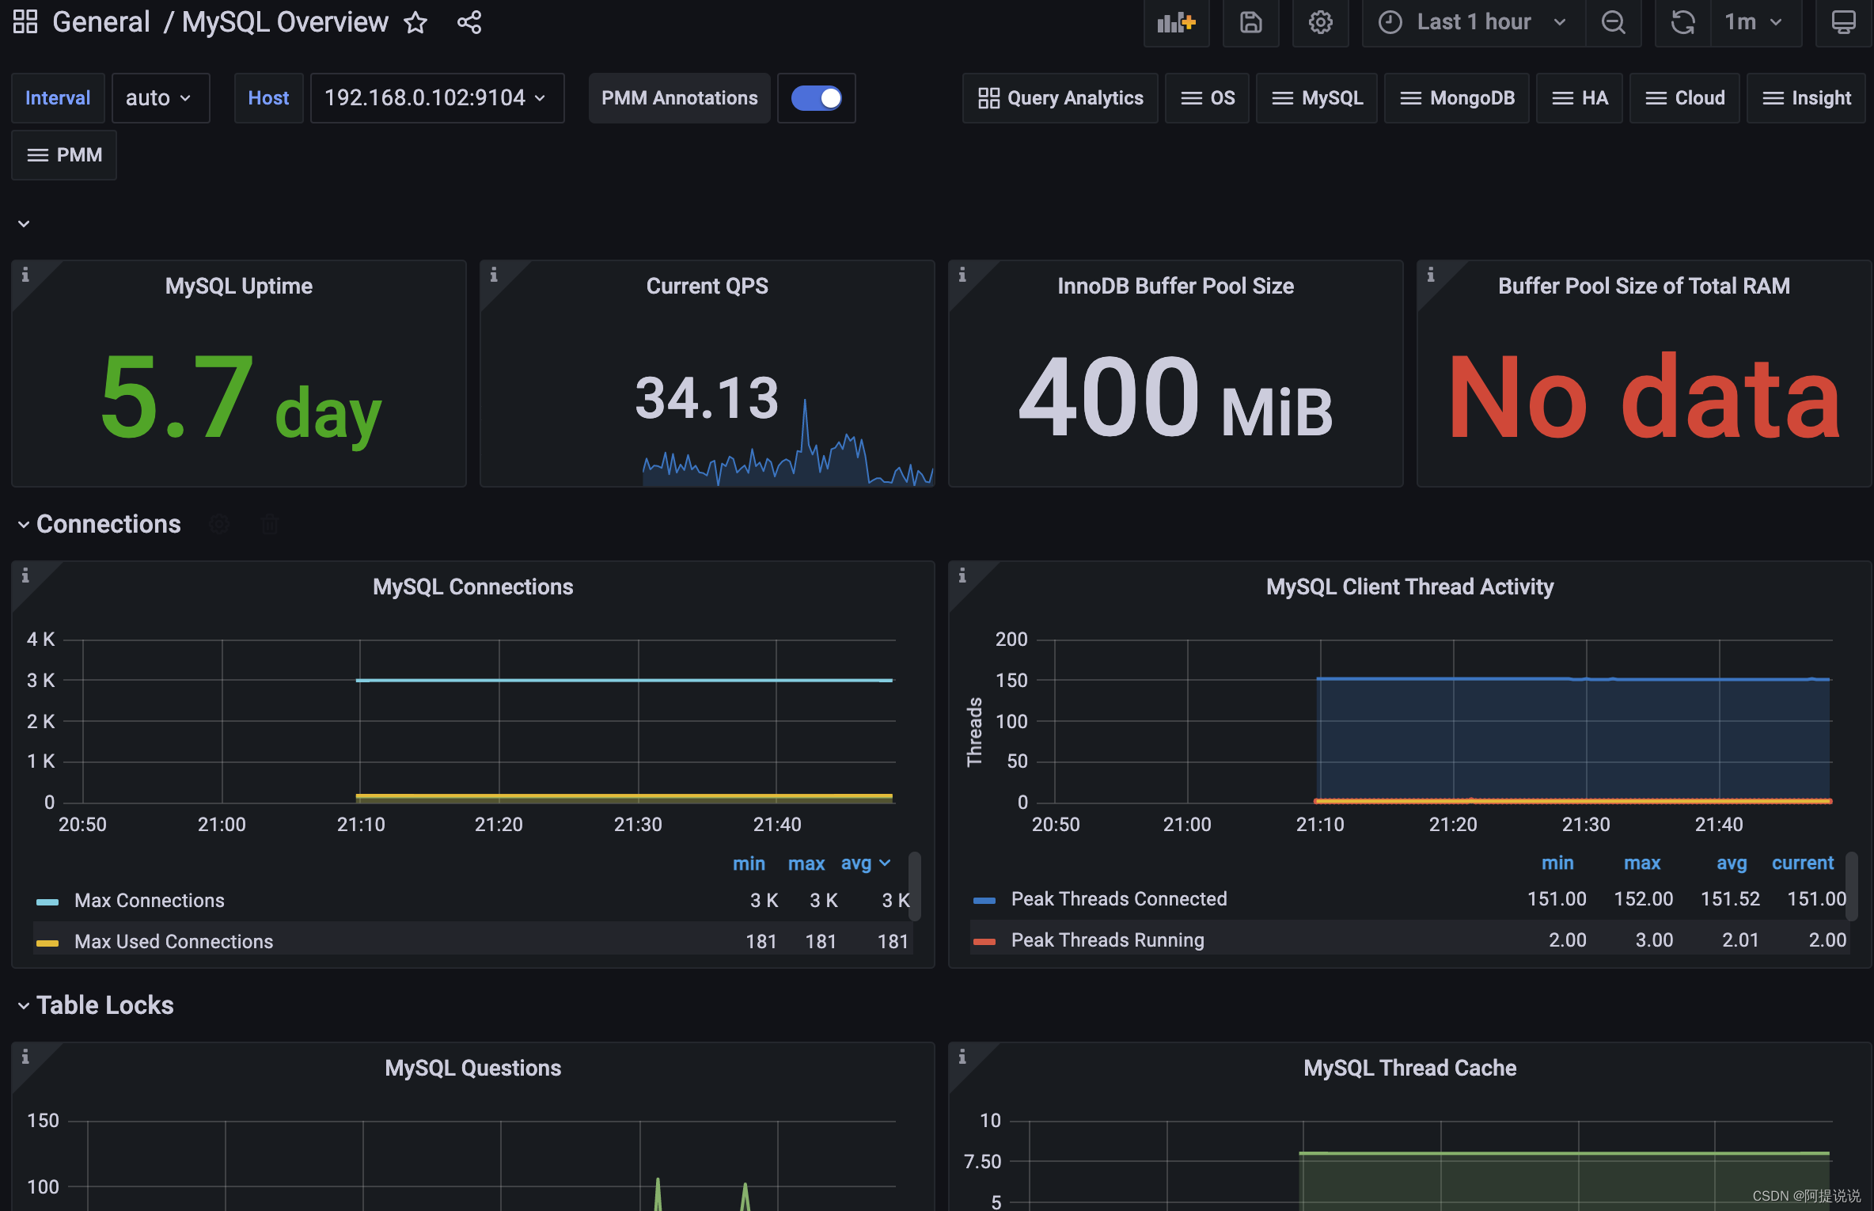The image size is (1874, 1211).
Task: Click Peak Threads Connected blue color swatch
Action: pyautogui.click(x=984, y=900)
